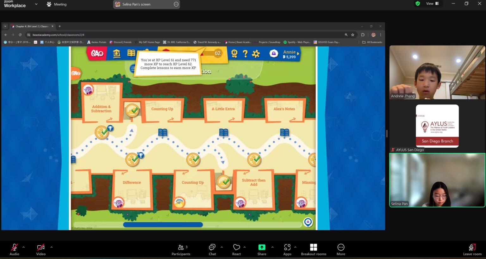Image resolution: width=486 pixels, height=259 pixels.
Task: Open options for Selina Pan's screen
Action: click(176, 4)
